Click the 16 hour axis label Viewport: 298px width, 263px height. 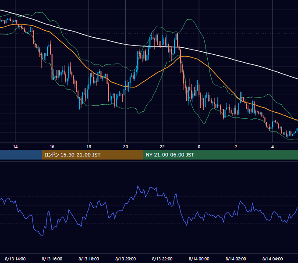coord(52,147)
